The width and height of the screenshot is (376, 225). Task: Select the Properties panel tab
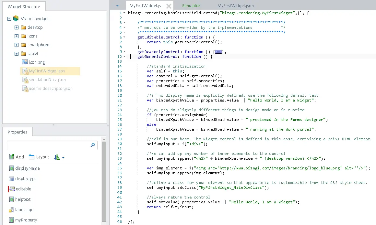(17, 132)
